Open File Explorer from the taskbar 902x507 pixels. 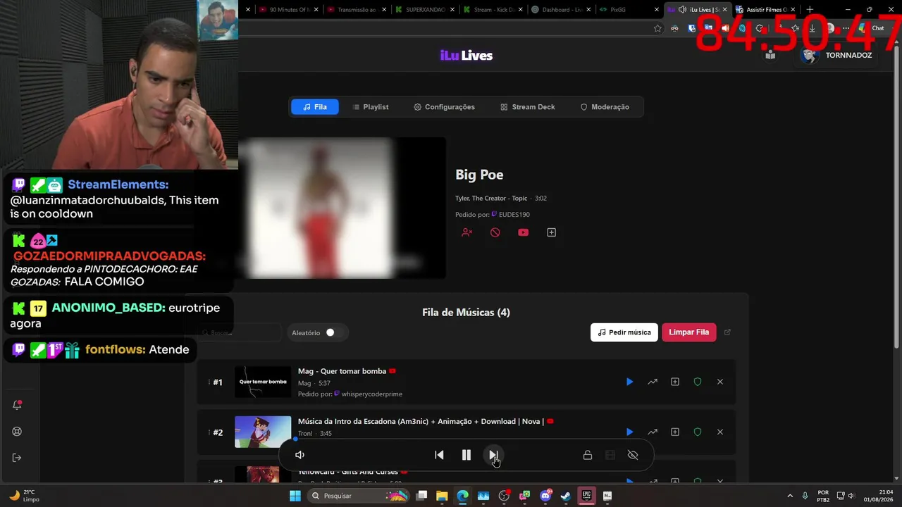[x=442, y=496]
